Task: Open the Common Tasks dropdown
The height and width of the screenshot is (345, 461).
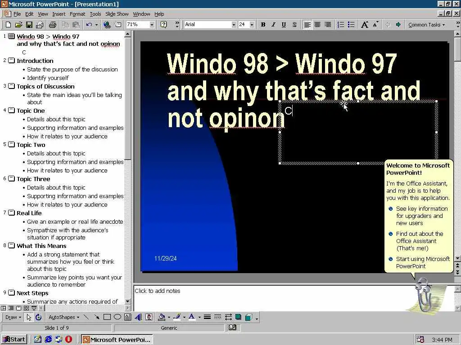Action: coord(426,25)
